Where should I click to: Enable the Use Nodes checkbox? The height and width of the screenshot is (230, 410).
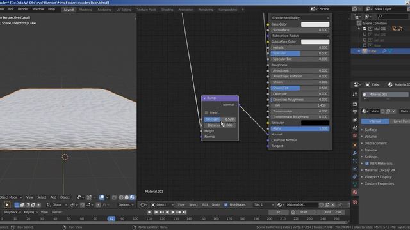(x=226, y=204)
